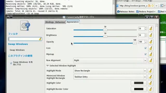Switch to the Bindings tab
The image size is (166, 93).
50,22
